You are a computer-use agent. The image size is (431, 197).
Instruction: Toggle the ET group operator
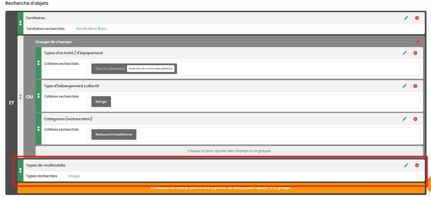click(x=11, y=103)
